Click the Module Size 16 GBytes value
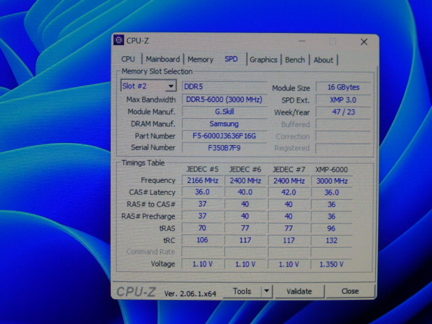Screen dimensions: 432x324 [x=344, y=87]
